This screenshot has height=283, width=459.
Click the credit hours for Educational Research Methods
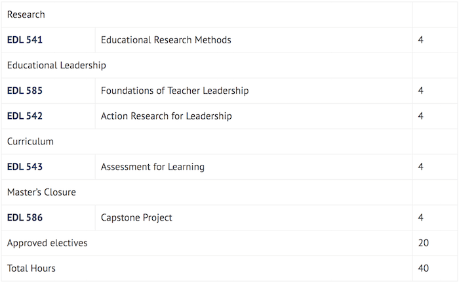tap(421, 40)
